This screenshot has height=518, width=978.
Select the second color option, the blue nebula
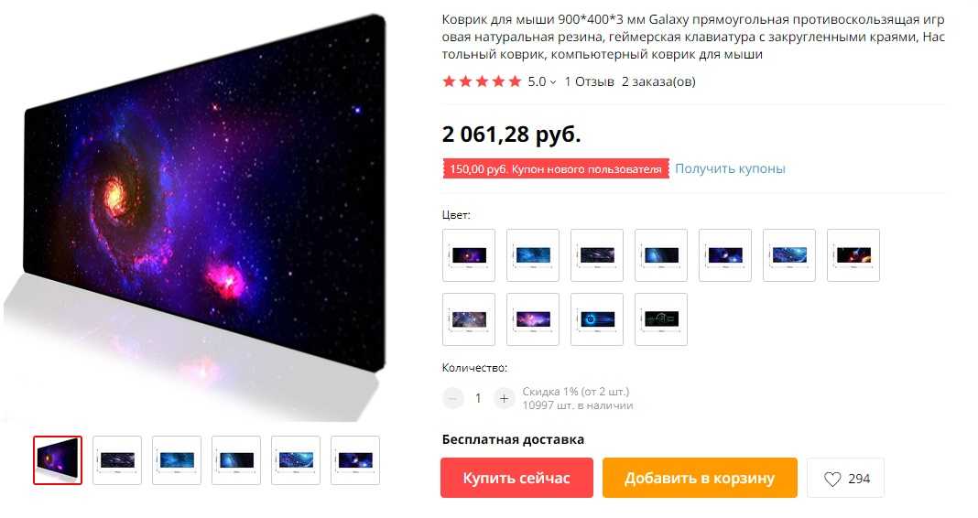[x=533, y=255]
